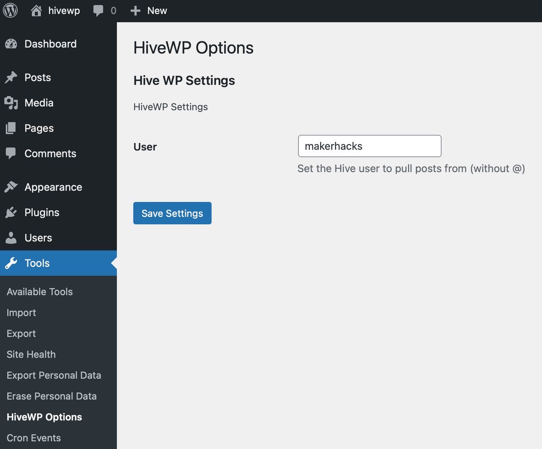
Task: Click the home icon beside hivewp
Action: [x=36, y=11]
